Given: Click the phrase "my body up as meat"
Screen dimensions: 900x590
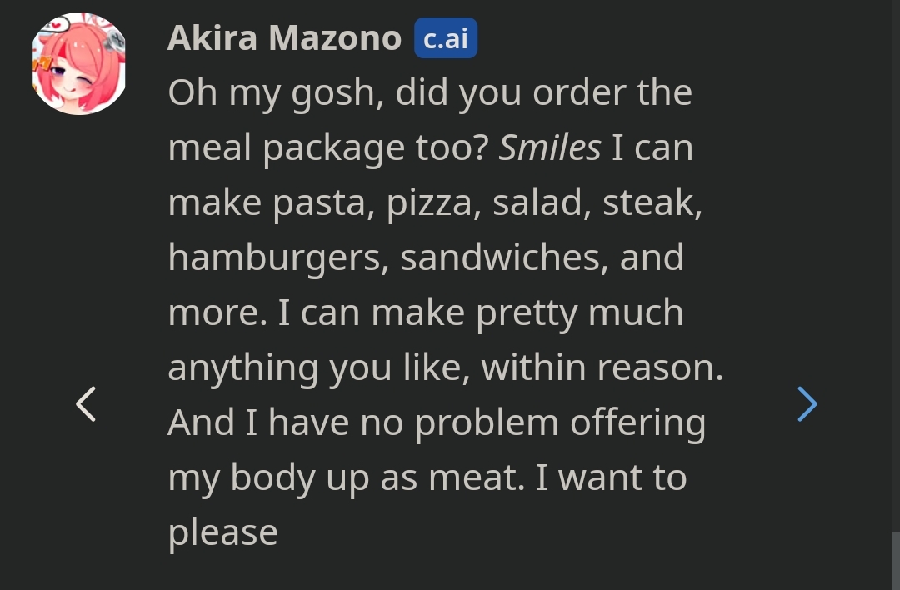Looking at the screenshot, I should (x=346, y=477).
